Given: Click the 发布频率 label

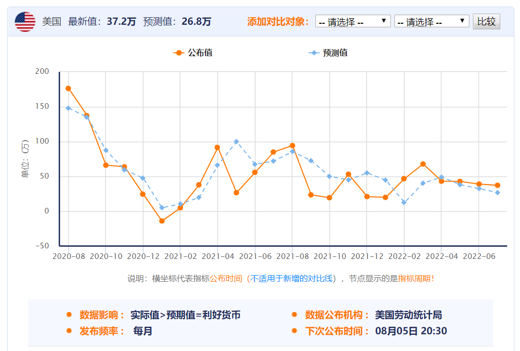Looking at the screenshot, I should pos(102,331).
